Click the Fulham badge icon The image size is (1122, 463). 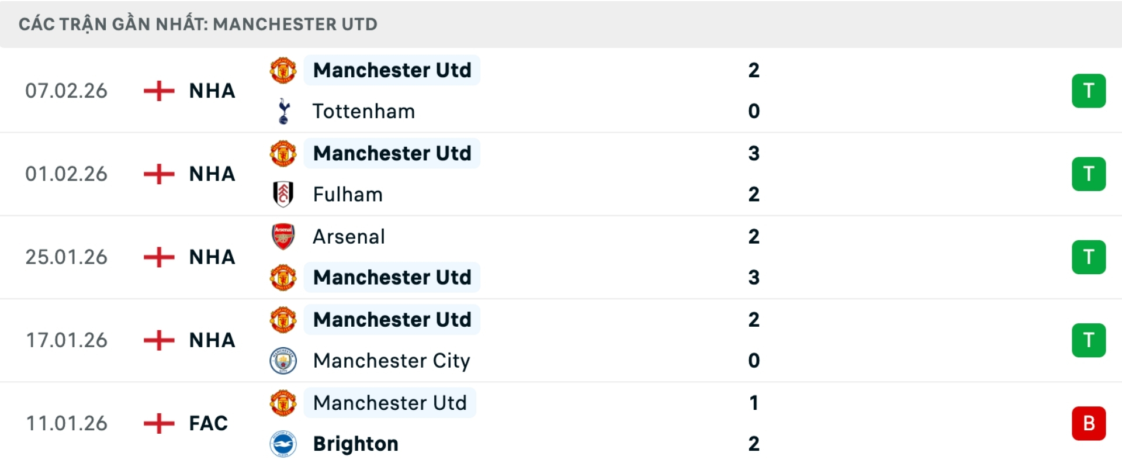pyautogui.click(x=283, y=194)
